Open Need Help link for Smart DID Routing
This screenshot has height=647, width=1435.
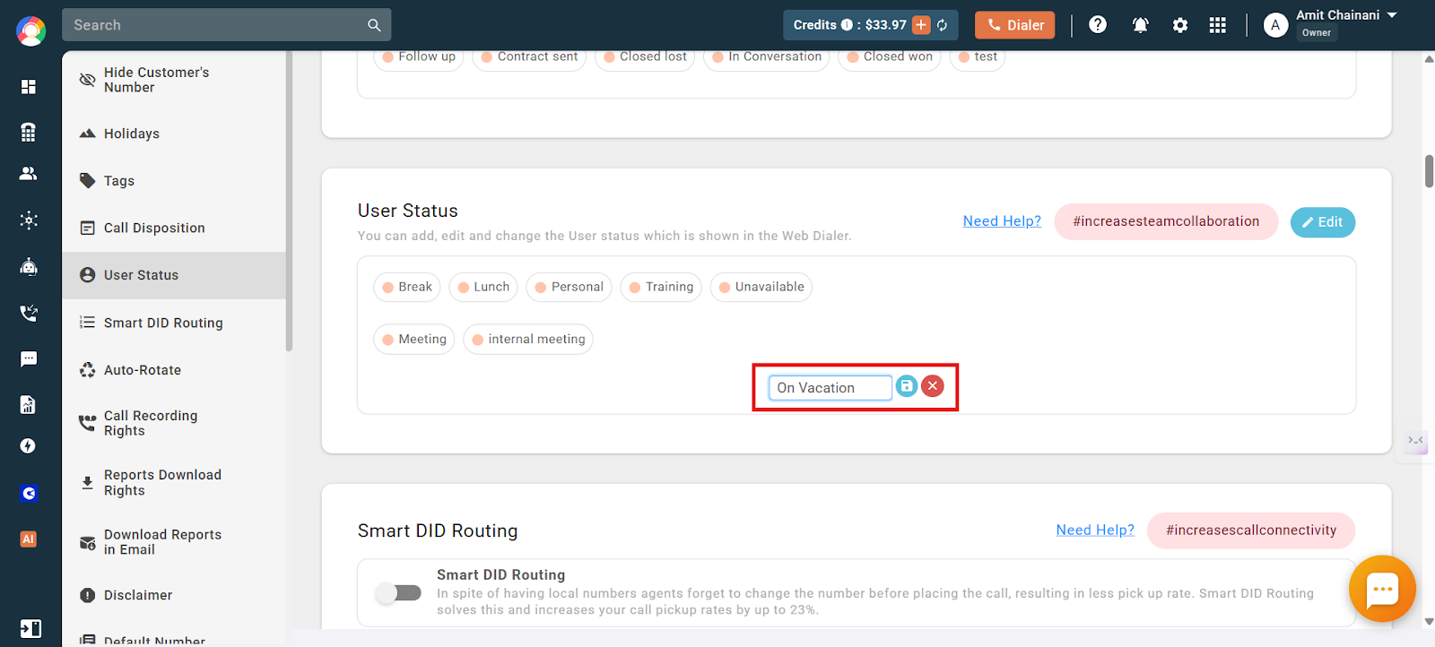[x=1095, y=531]
